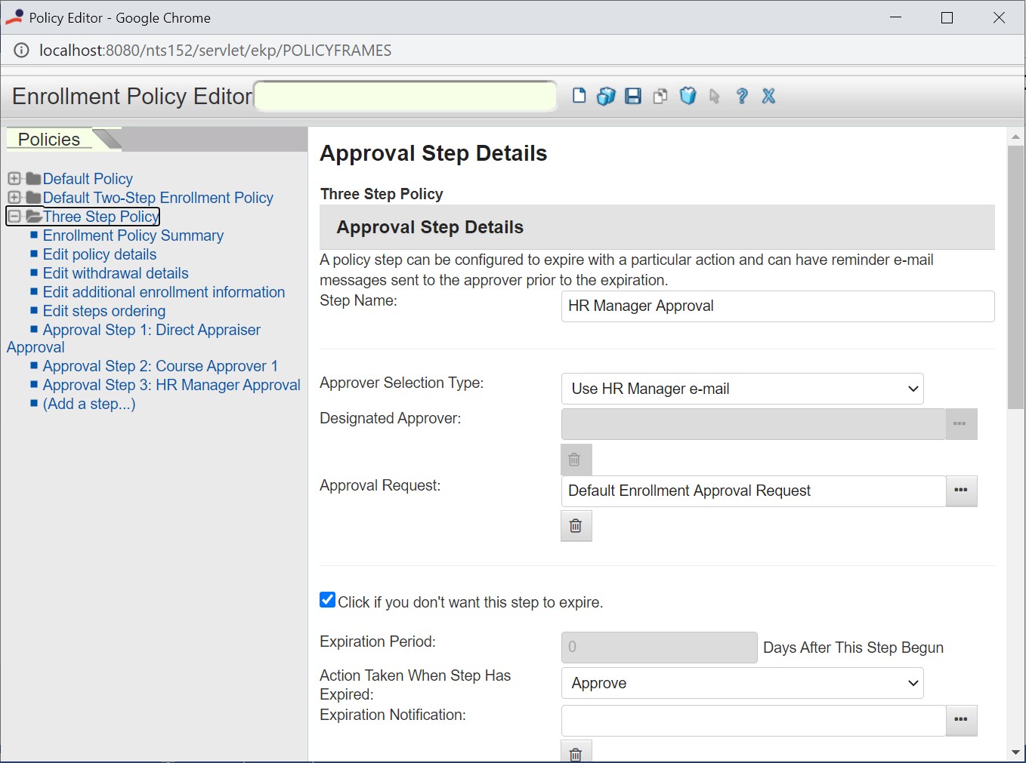
Task: Click the greyed Designated Approver field
Action: click(753, 424)
